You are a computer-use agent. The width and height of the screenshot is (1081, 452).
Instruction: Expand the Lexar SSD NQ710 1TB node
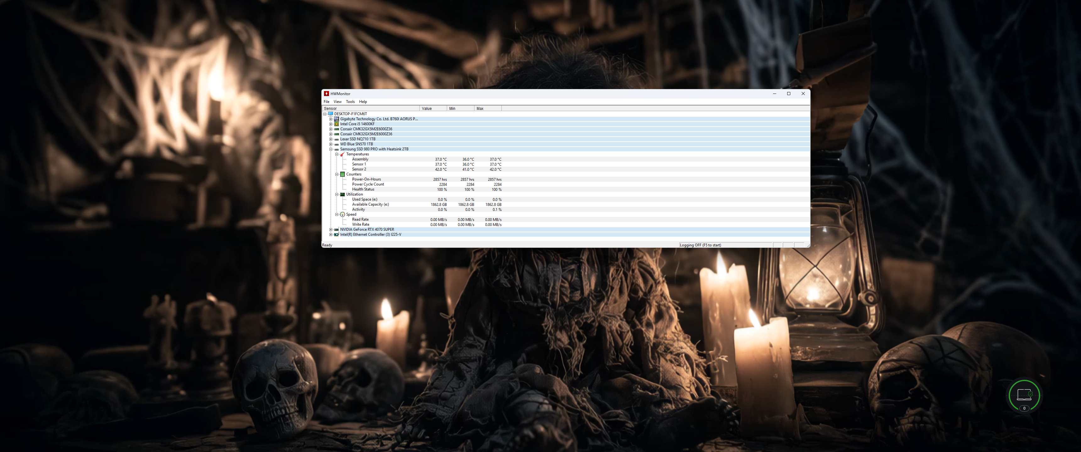pyautogui.click(x=331, y=139)
